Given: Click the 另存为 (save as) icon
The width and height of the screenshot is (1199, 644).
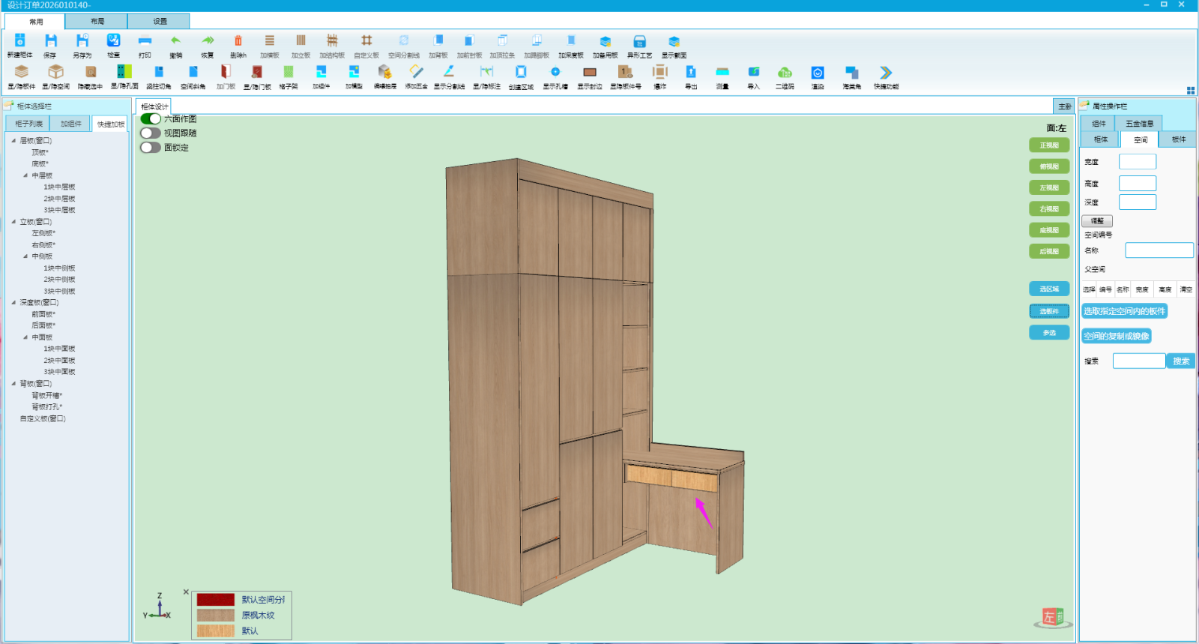Looking at the screenshot, I should pyautogui.click(x=82, y=41).
